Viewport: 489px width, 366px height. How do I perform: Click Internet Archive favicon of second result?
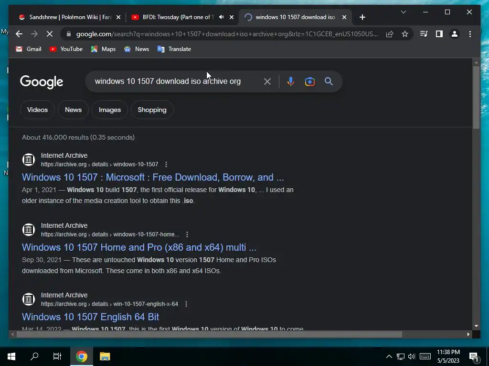pos(28,230)
